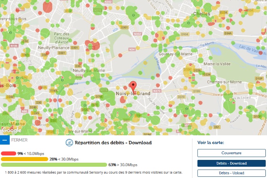Click the red bar for under 10.0Mbps
Screen dimensions: 267x178
8,153
